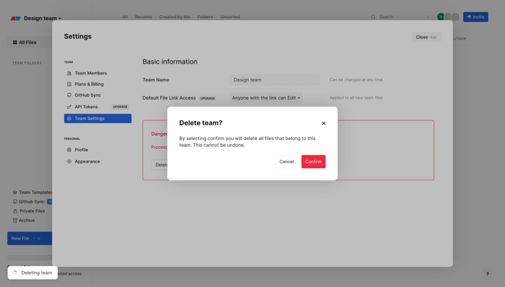Viewport: 505px width, 287px height.
Task: Click the Team Settings gear icon
Action: point(69,119)
